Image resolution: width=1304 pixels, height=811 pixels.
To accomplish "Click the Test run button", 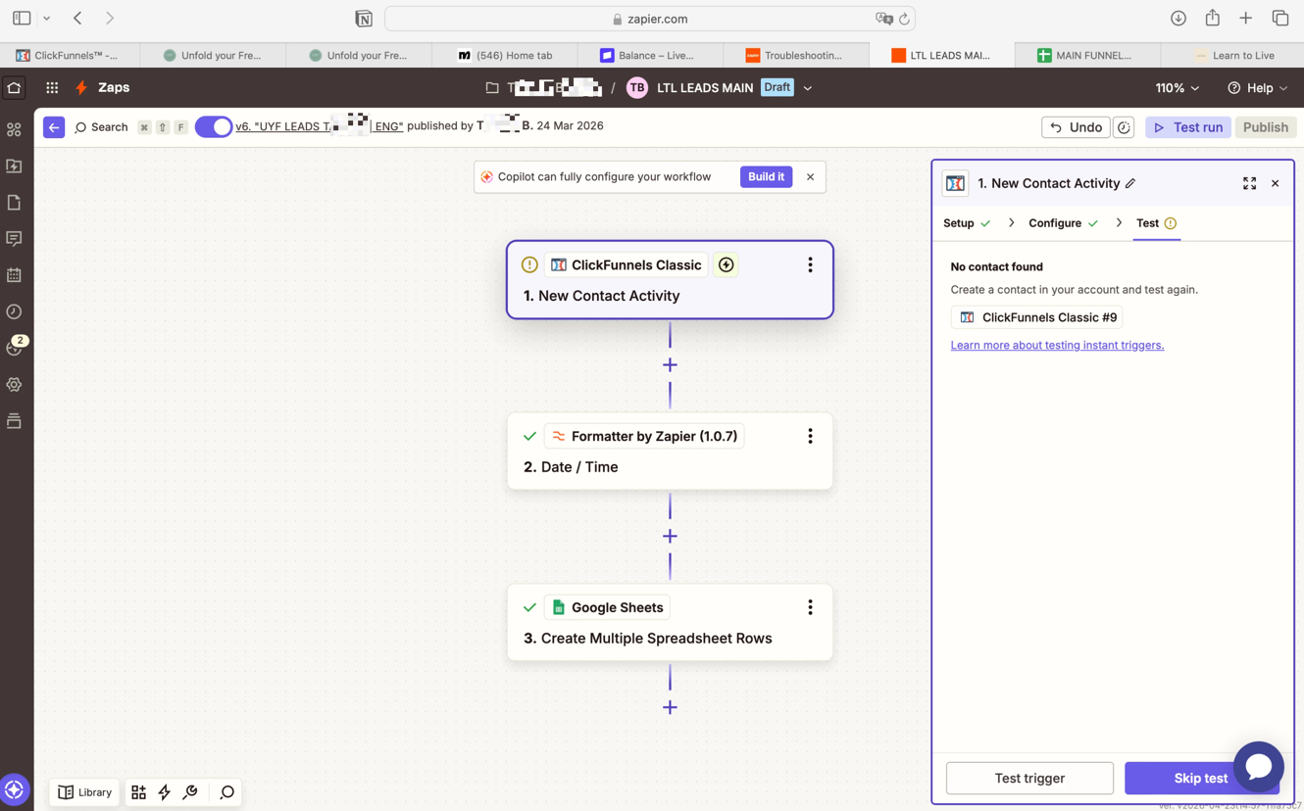I will (1187, 127).
